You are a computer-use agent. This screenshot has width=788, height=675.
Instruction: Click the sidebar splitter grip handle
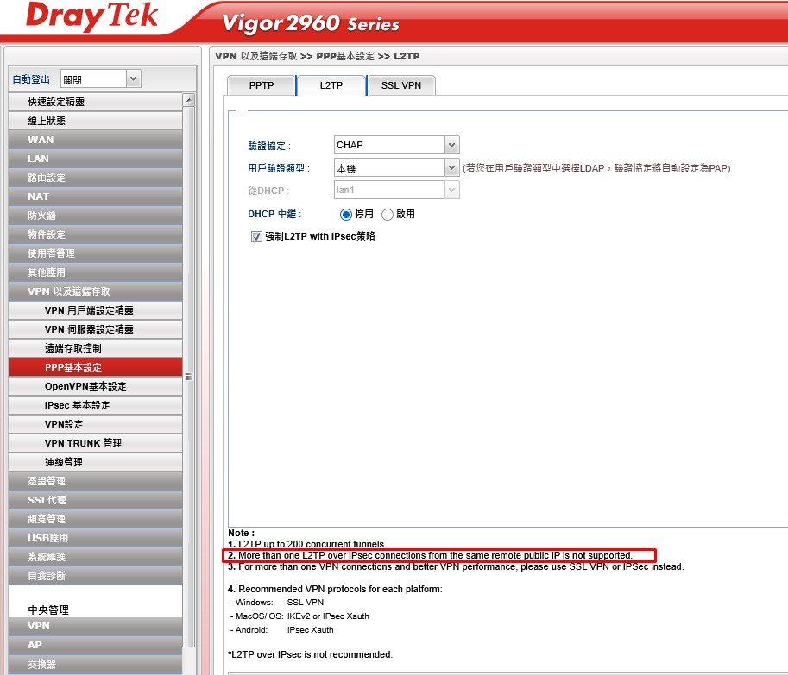tap(189, 377)
